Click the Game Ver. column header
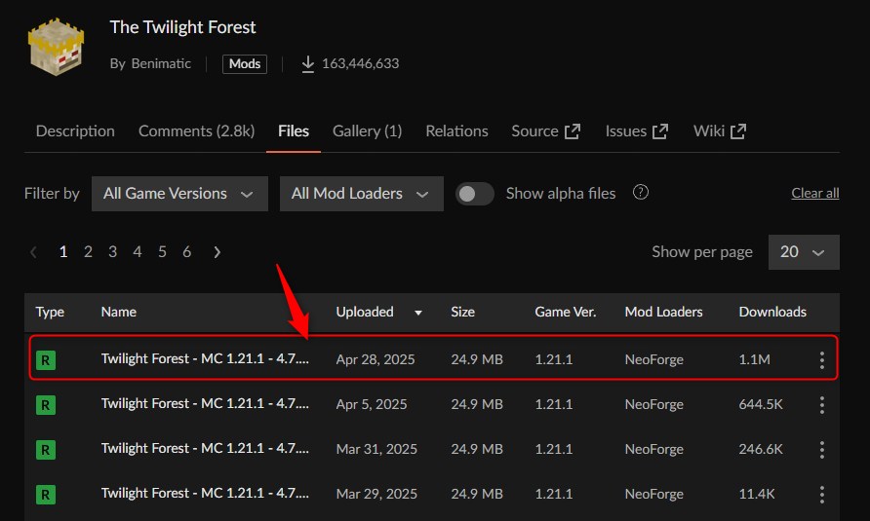 tap(566, 312)
